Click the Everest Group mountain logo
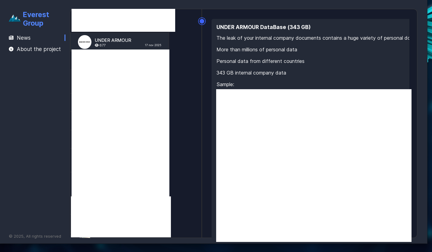The height and width of the screenshot is (252, 432). pyautogui.click(x=15, y=18)
